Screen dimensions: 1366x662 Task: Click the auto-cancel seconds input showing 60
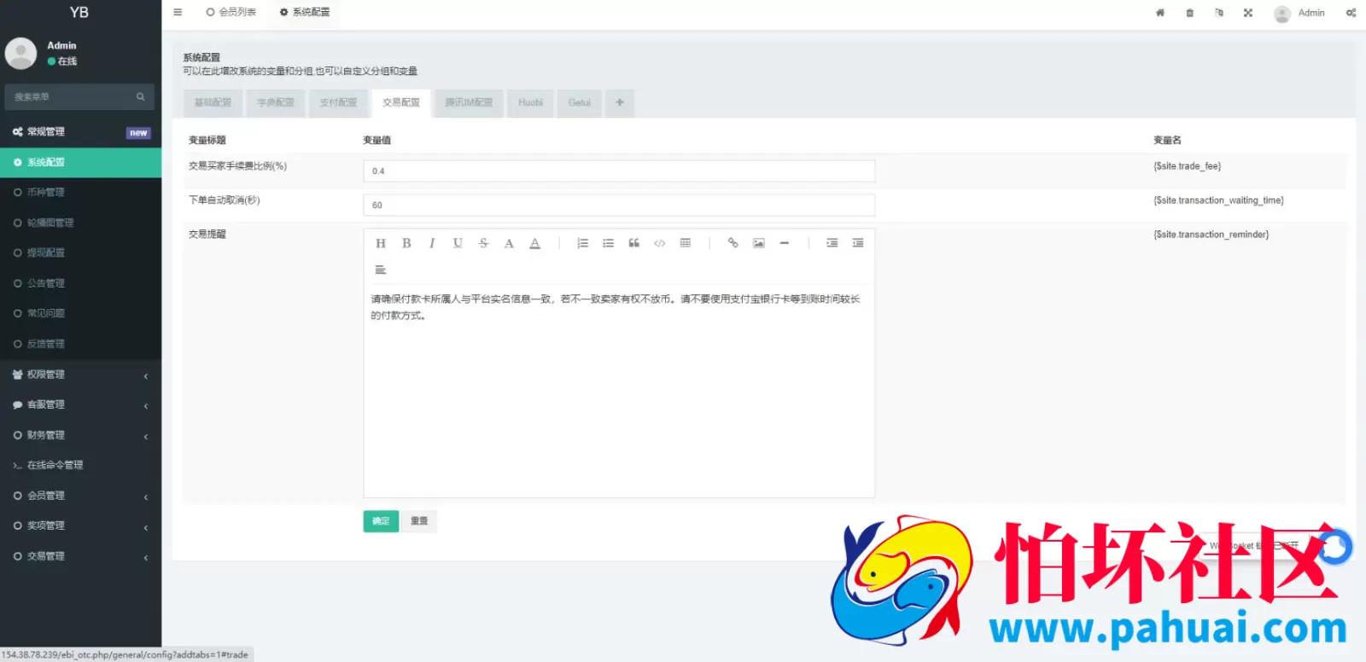pyautogui.click(x=619, y=205)
